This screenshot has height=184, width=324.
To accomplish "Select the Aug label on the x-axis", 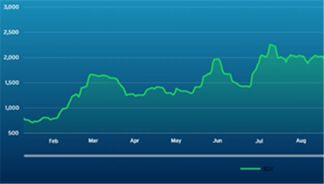I will tap(301, 141).
